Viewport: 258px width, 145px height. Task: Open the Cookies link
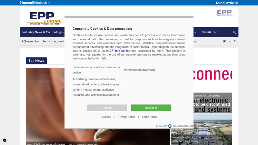tap(106, 117)
